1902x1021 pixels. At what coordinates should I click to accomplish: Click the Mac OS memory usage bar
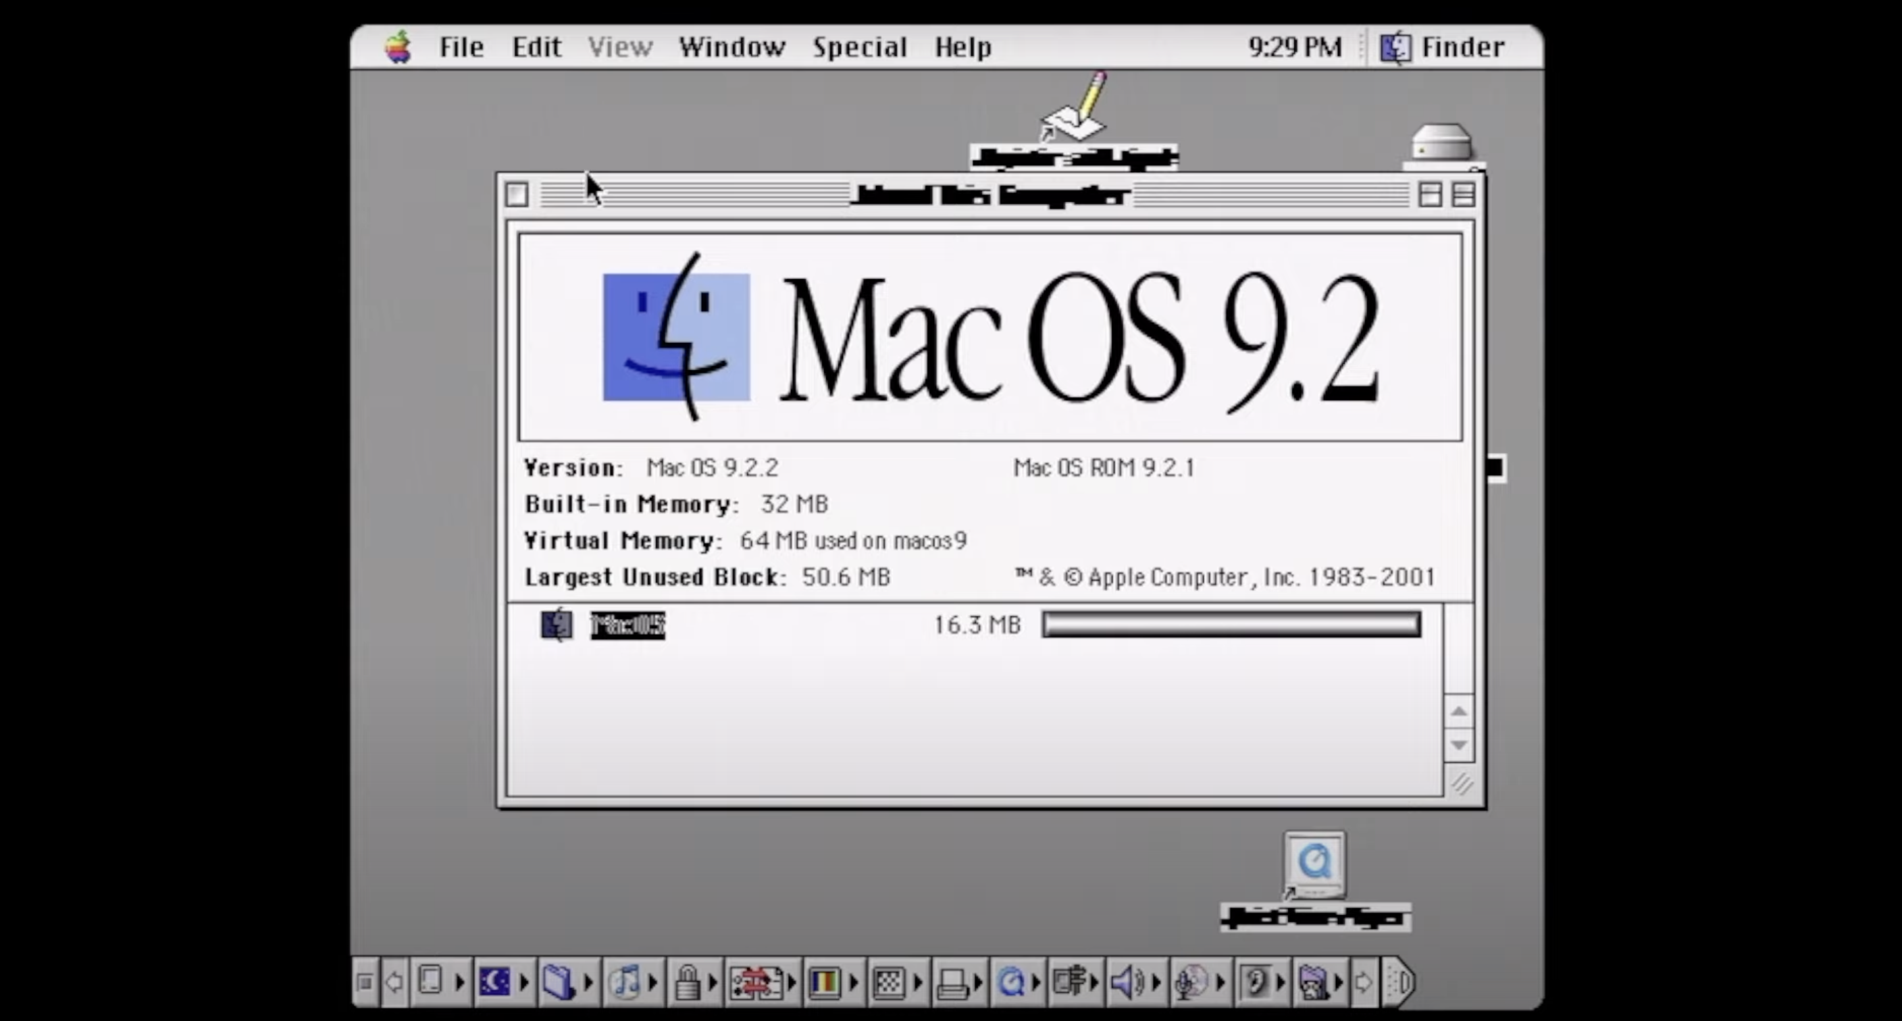click(x=1231, y=625)
